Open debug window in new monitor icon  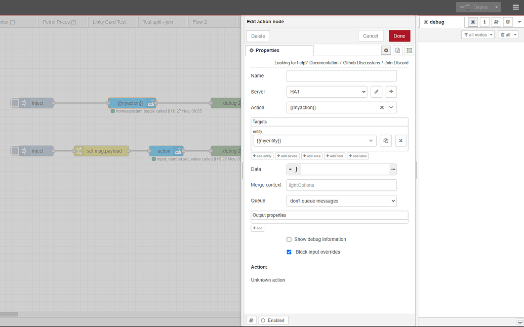(x=520, y=321)
